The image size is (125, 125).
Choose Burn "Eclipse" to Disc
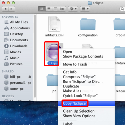pos(83,81)
